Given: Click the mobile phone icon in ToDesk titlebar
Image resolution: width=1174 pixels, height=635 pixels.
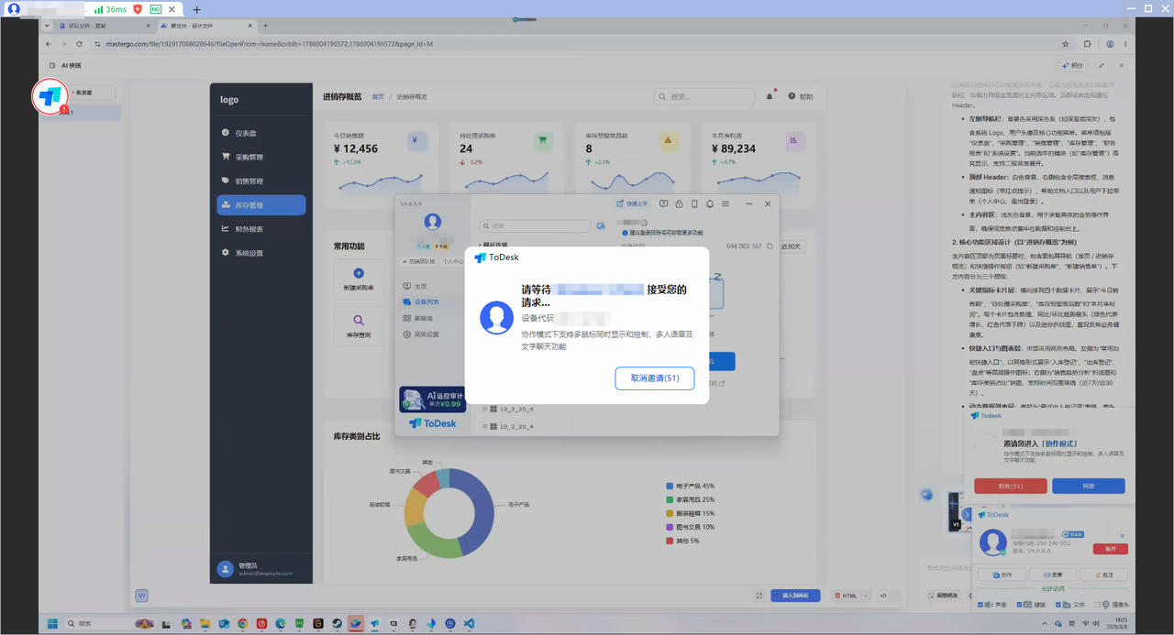Looking at the screenshot, I should tap(694, 203).
